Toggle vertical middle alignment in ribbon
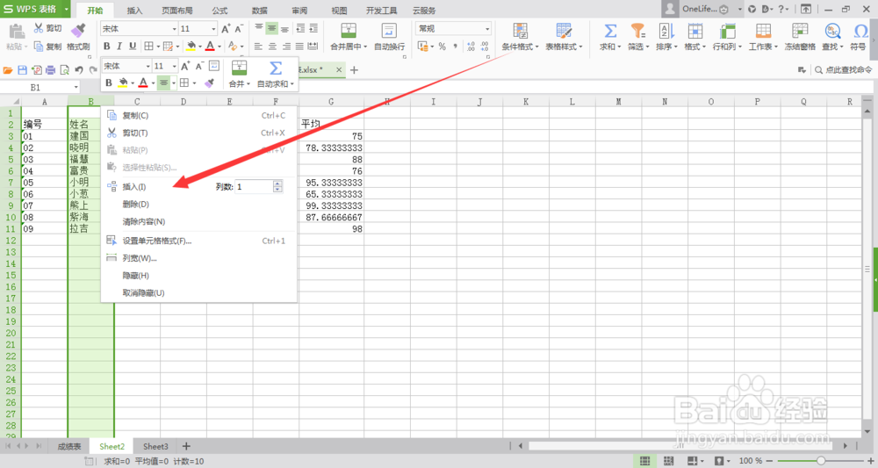The height and width of the screenshot is (468, 878). (x=271, y=28)
